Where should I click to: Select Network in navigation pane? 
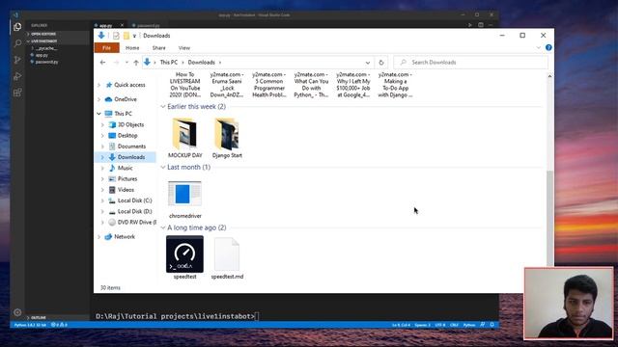point(125,237)
